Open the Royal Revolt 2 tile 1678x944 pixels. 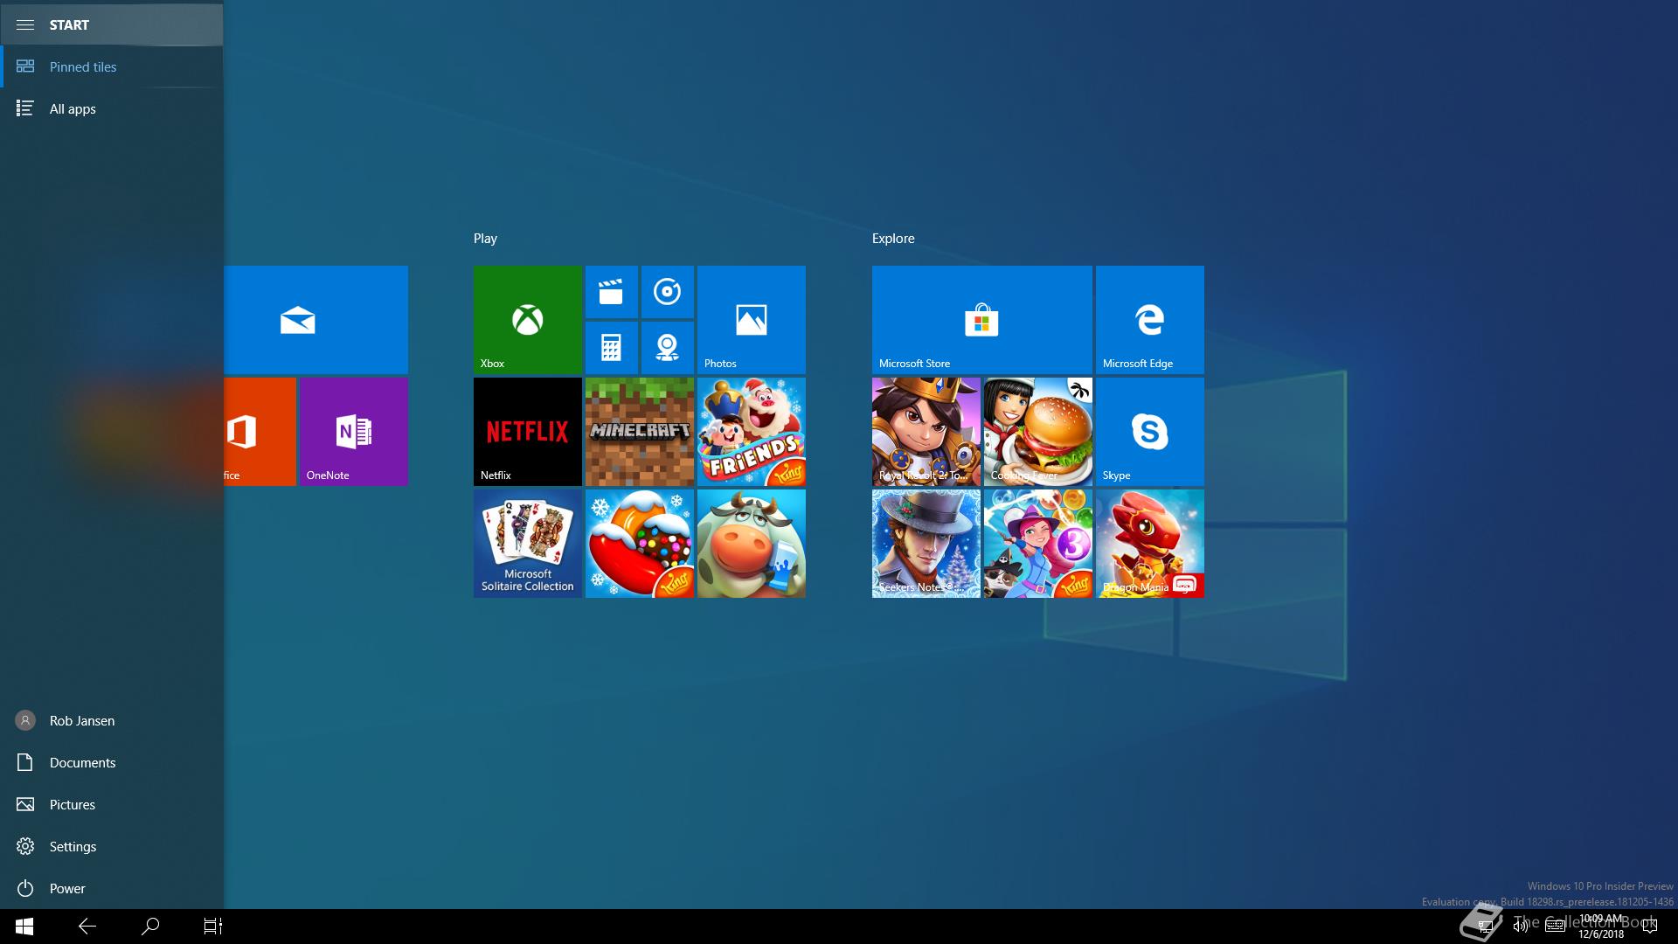[926, 432]
